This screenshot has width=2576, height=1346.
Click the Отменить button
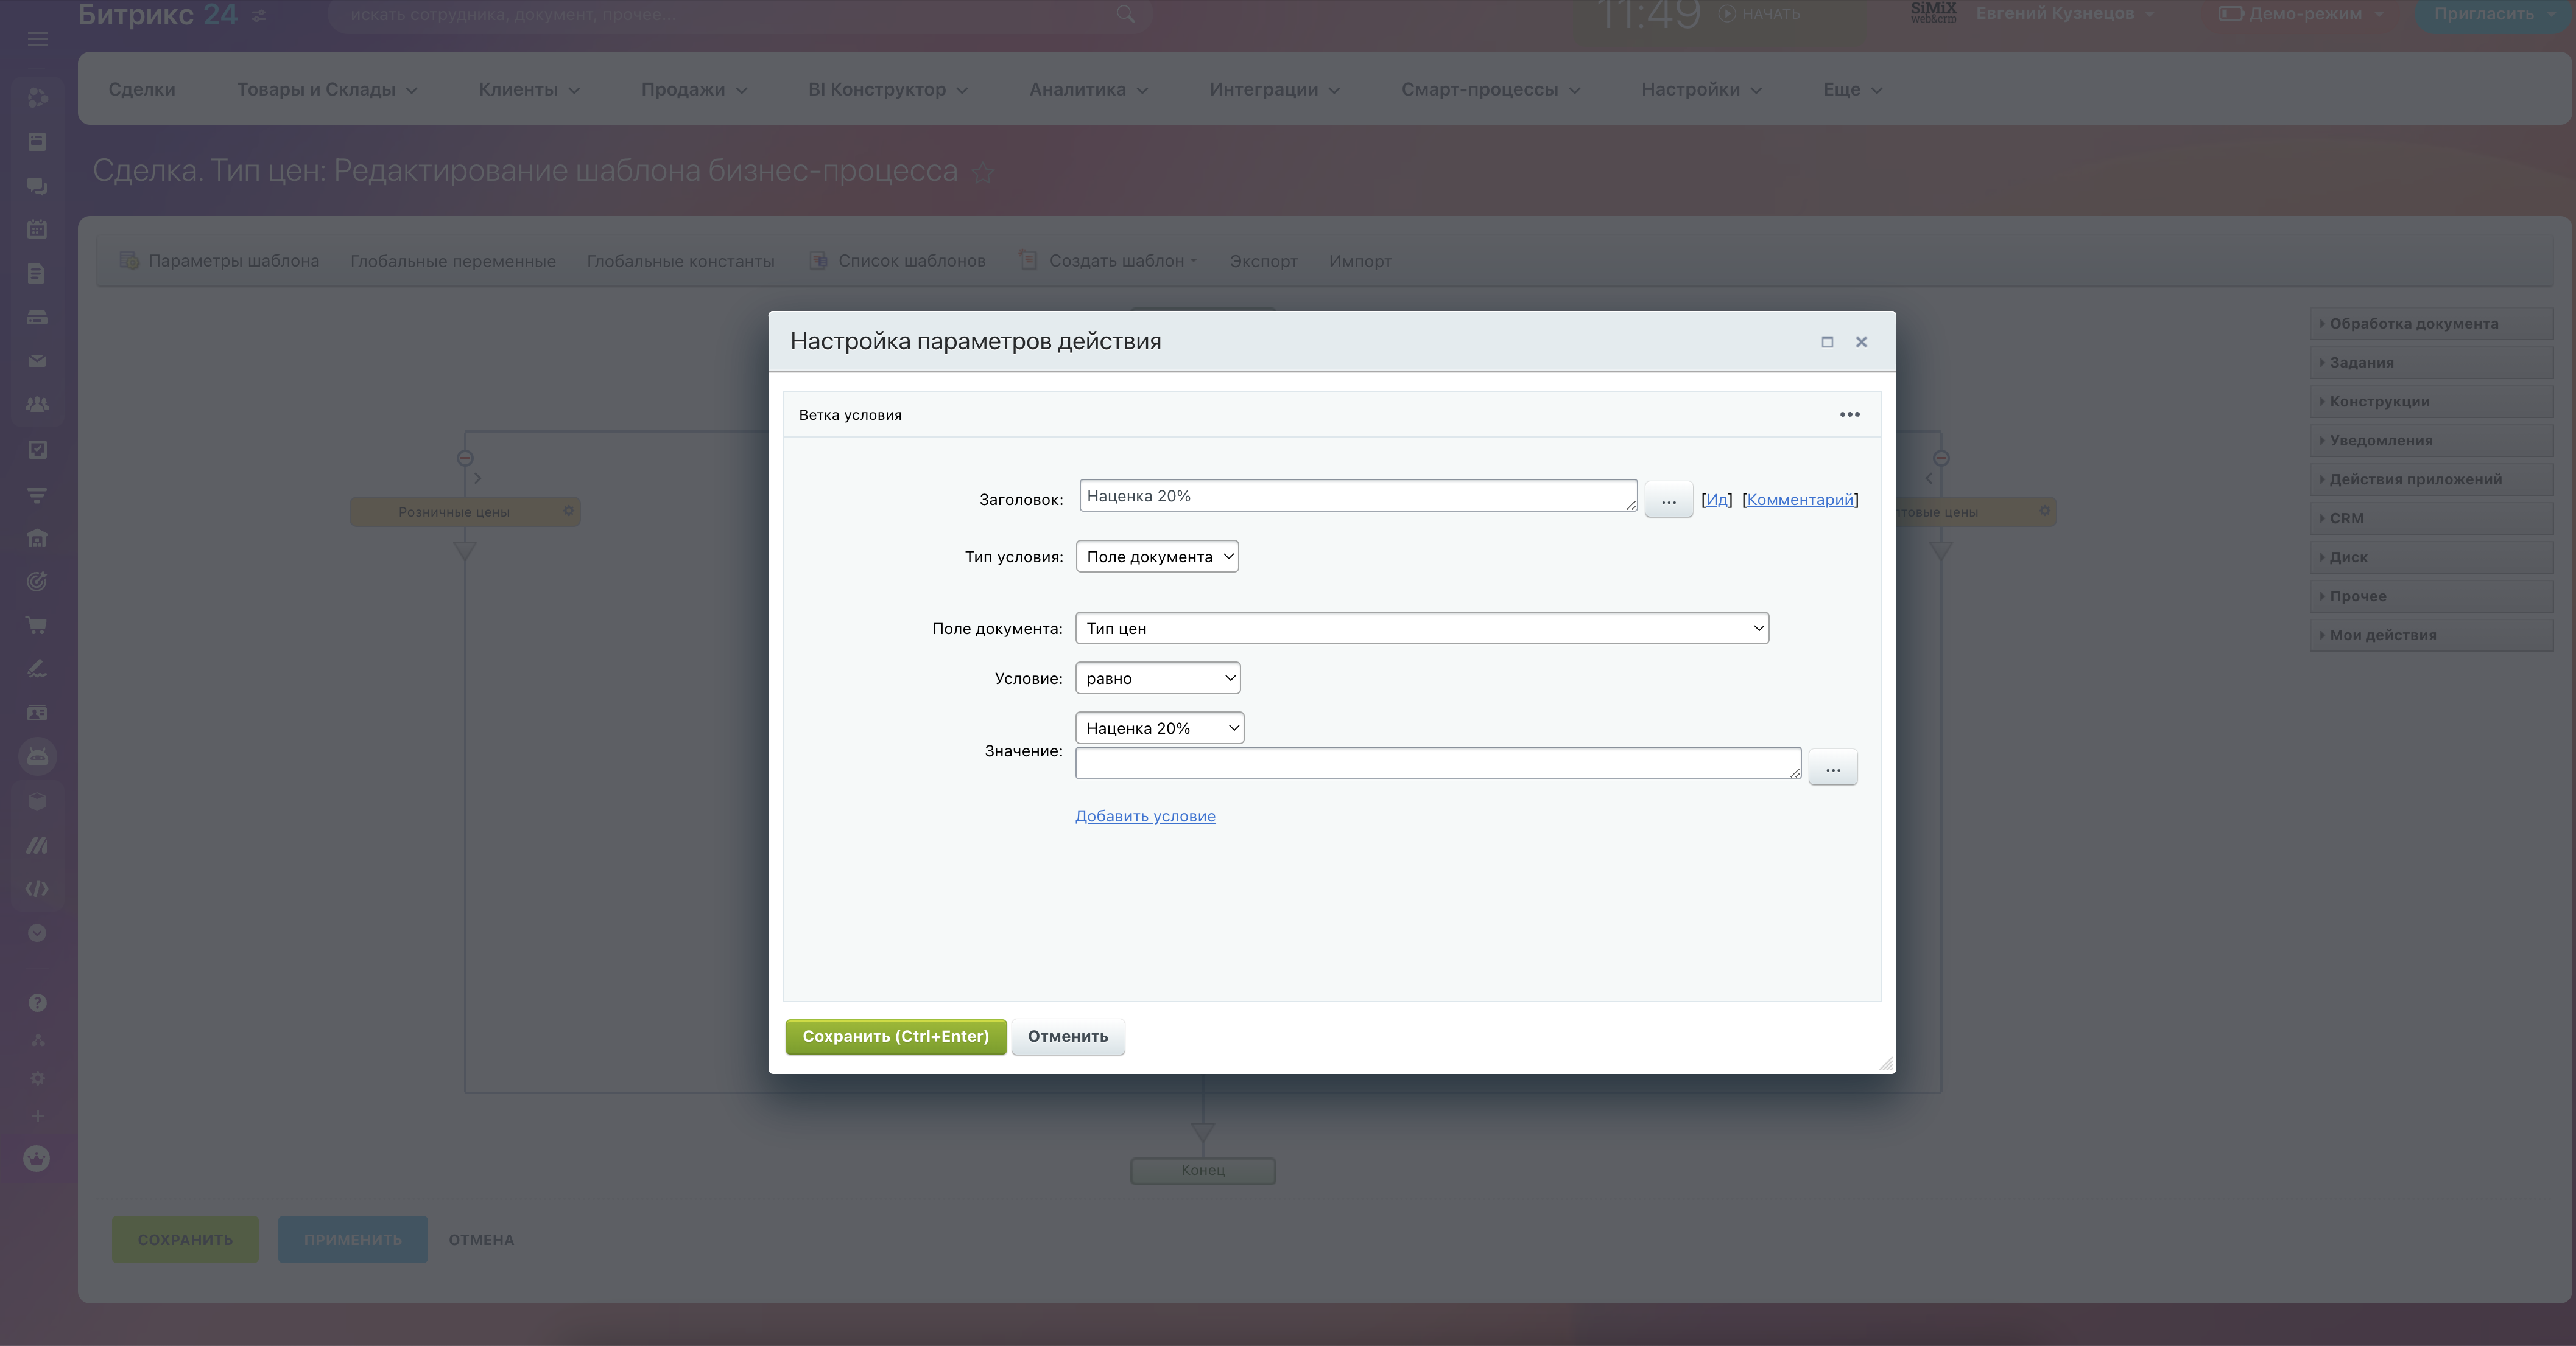[1067, 1036]
